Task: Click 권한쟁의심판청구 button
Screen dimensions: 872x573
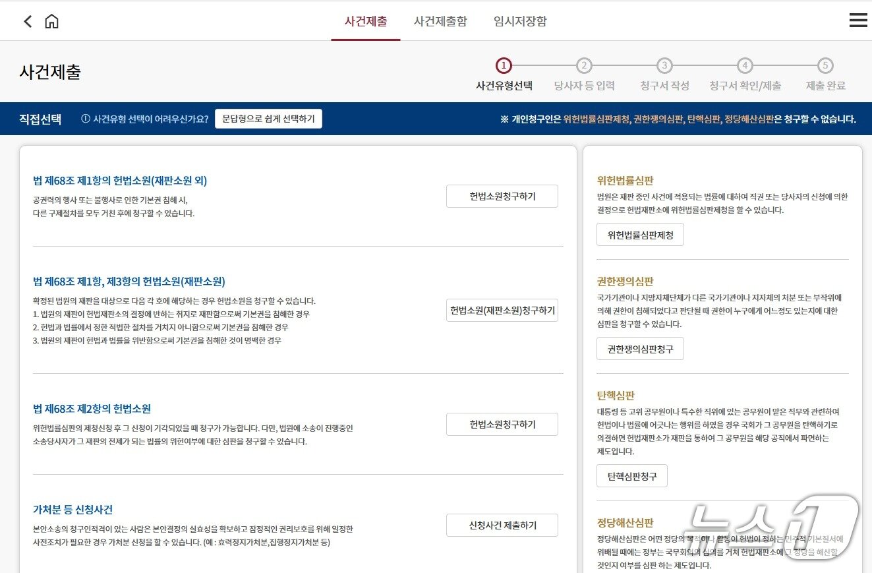Action: [x=639, y=348]
